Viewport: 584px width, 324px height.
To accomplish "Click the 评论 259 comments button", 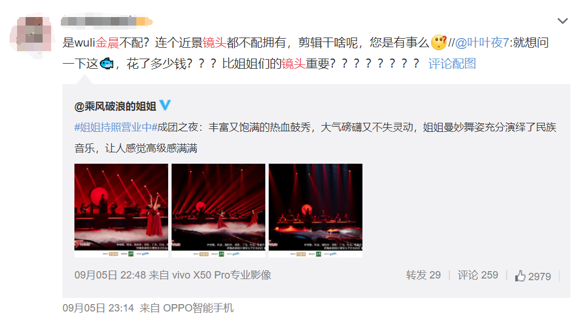I will (477, 275).
